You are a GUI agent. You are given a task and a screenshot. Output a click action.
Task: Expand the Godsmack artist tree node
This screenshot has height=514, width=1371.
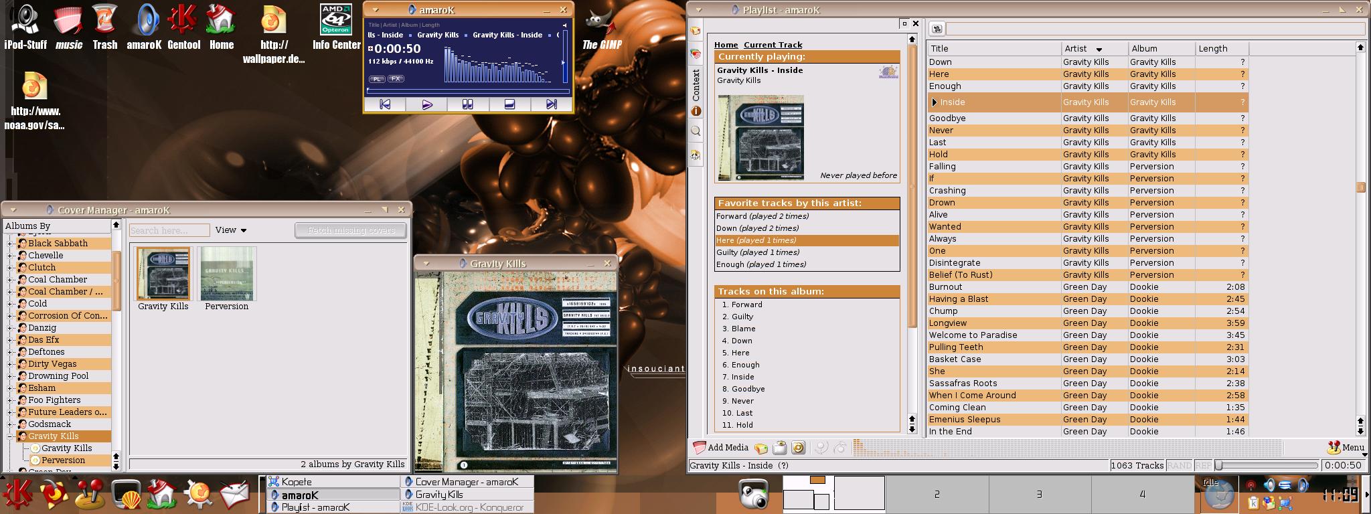[x=10, y=424]
